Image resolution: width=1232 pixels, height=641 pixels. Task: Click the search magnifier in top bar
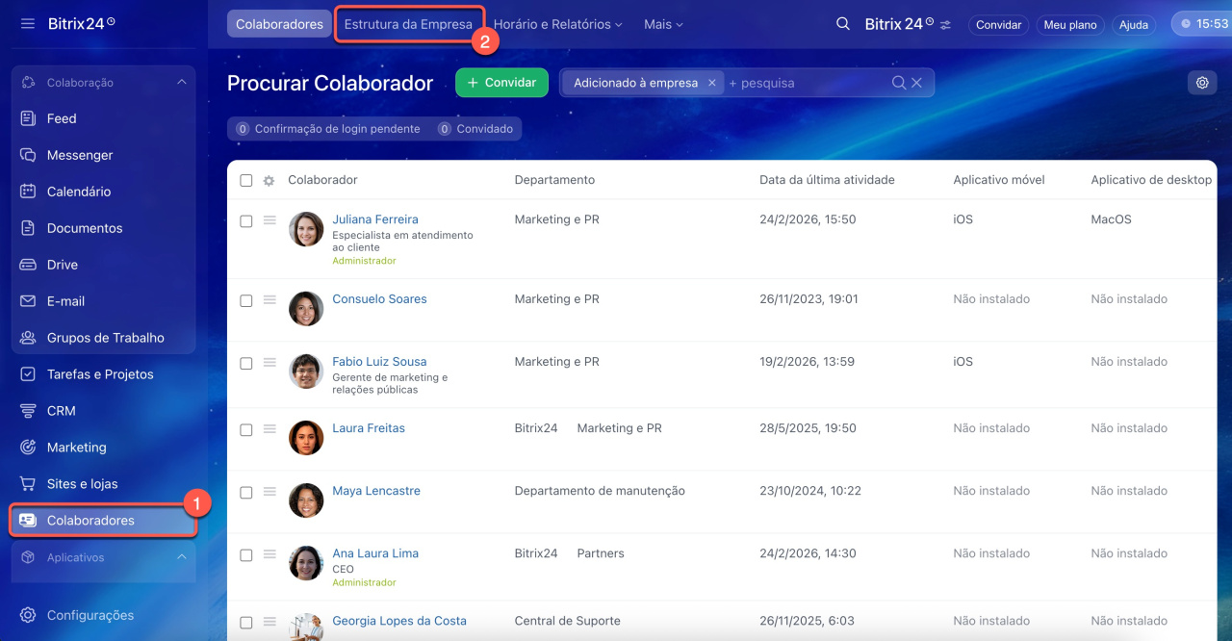coord(843,24)
